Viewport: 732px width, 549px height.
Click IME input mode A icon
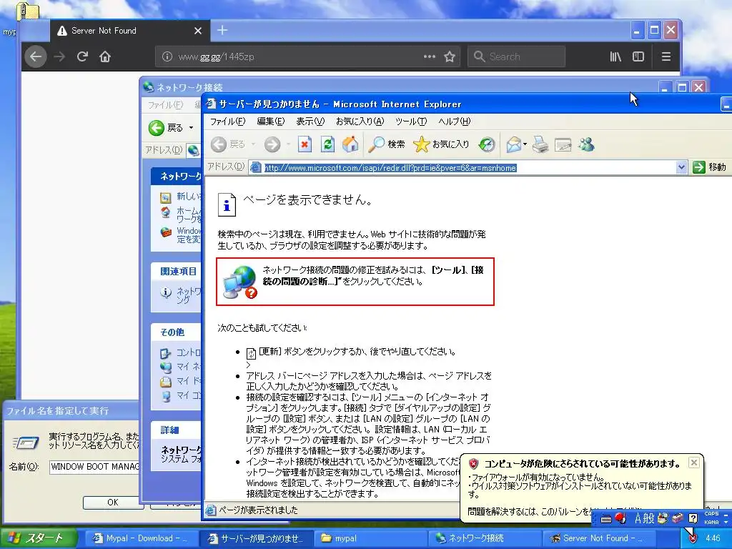pos(638,518)
